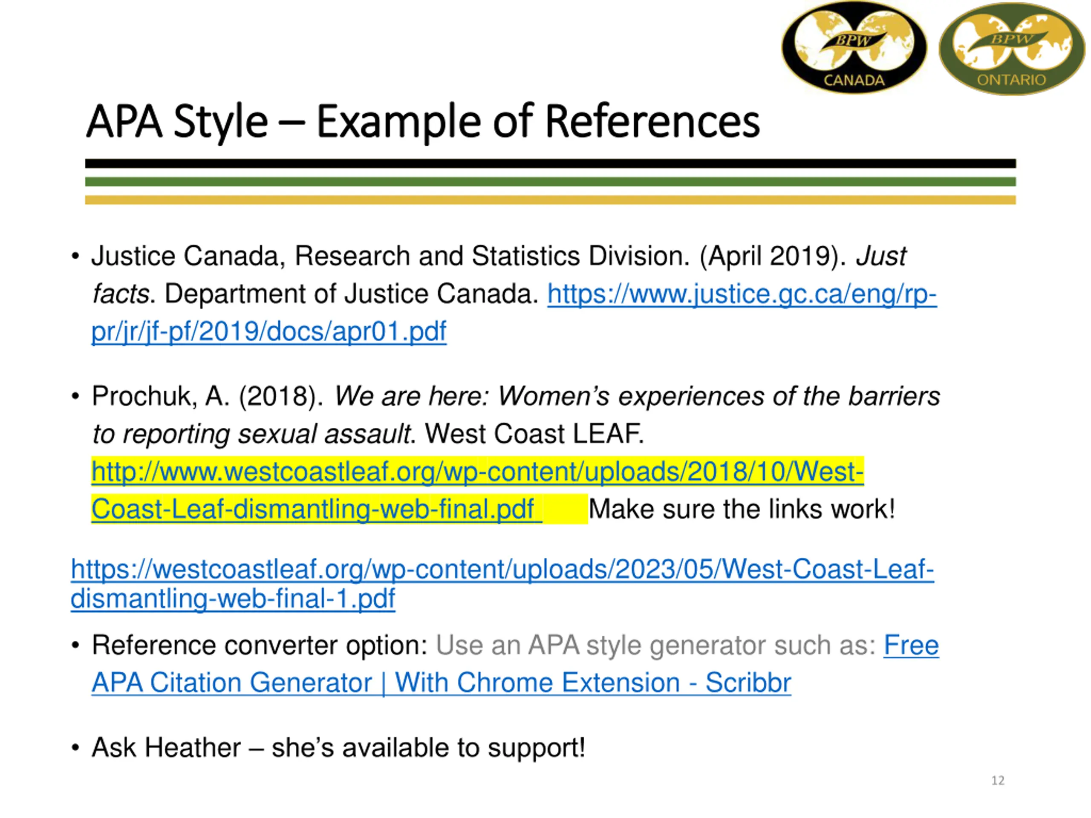Screen dimensions: 1091x818
Task: Click the 'Prochuk, A. (2018).' reference text
Action: [x=208, y=396]
